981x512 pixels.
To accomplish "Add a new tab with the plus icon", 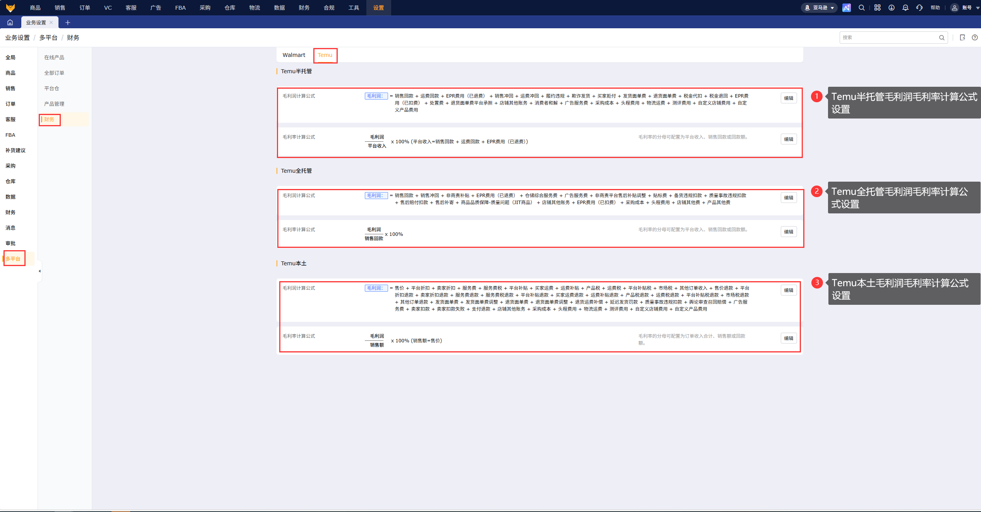I will (68, 22).
